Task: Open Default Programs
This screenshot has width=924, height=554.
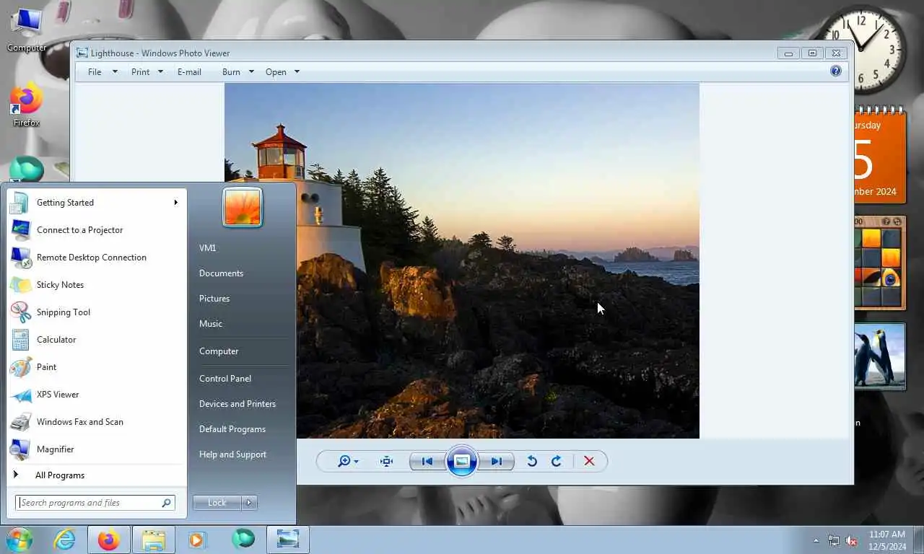Action: point(232,429)
